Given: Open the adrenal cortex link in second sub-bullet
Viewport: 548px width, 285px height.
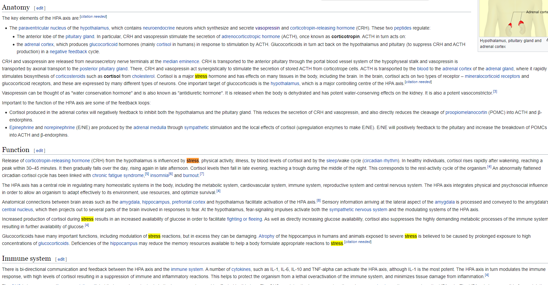Looking at the screenshot, I should tap(39, 44).
